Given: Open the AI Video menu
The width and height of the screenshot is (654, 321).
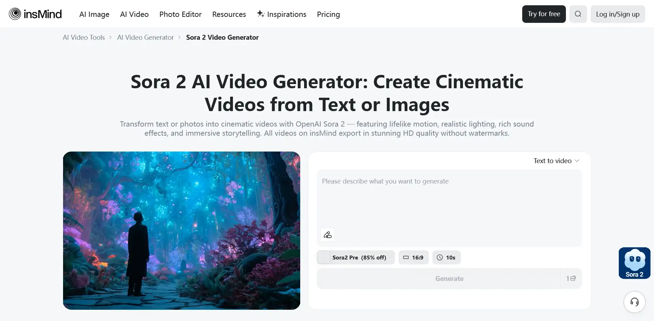Looking at the screenshot, I should click(x=134, y=14).
